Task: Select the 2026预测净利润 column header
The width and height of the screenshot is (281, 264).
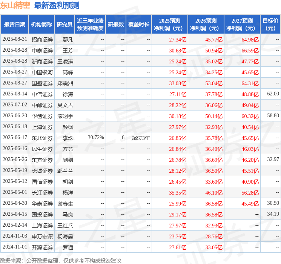Action: [x=206, y=25]
